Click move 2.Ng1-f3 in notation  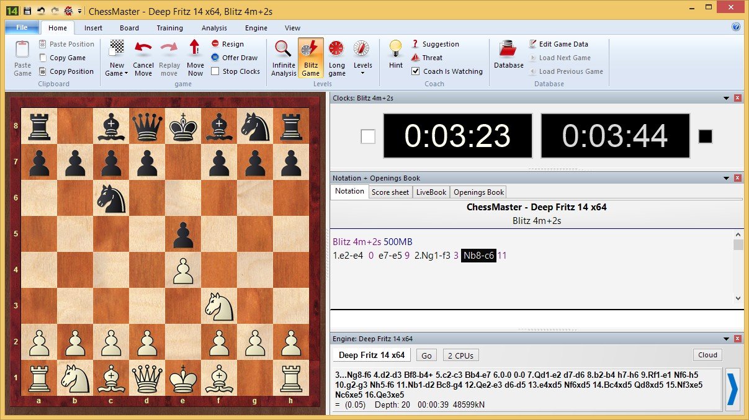pyautogui.click(x=432, y=256)
